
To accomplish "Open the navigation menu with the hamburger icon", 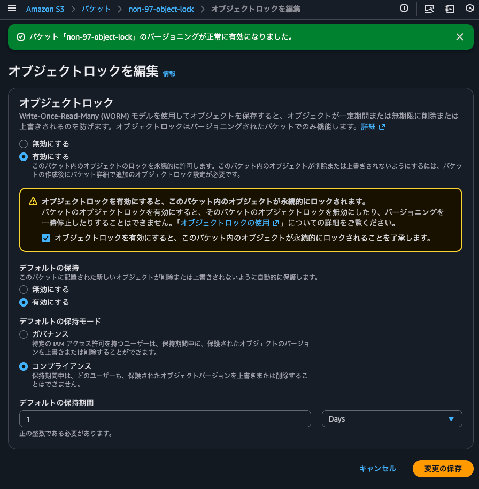I will click(x=12, y=9).
